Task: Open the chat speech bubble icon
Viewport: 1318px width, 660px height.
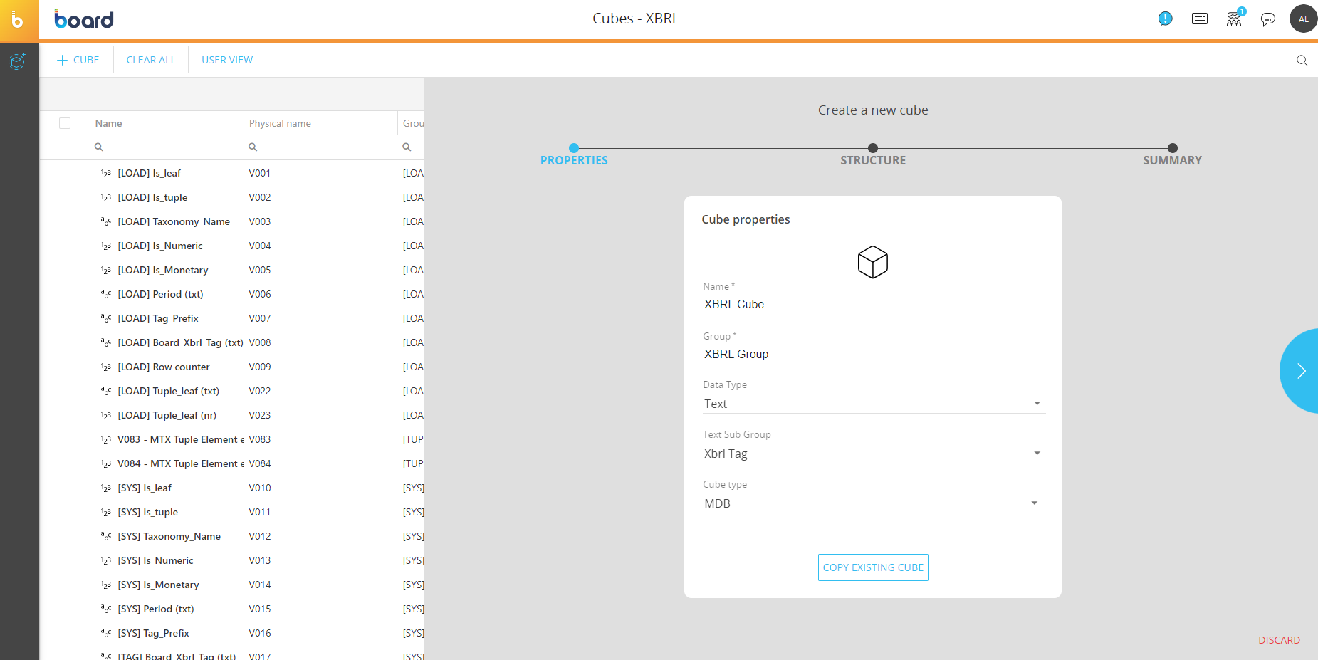Action: tap(1267, 19)
